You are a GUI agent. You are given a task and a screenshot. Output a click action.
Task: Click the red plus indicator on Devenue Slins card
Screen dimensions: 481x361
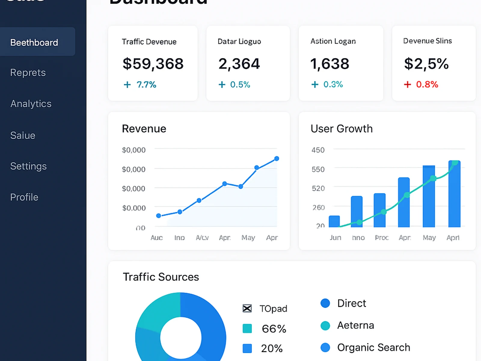(x=407, y=85)
